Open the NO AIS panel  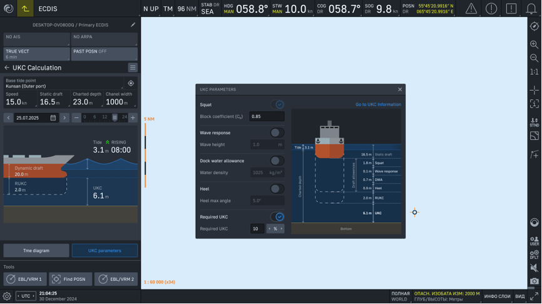point(36,39)
